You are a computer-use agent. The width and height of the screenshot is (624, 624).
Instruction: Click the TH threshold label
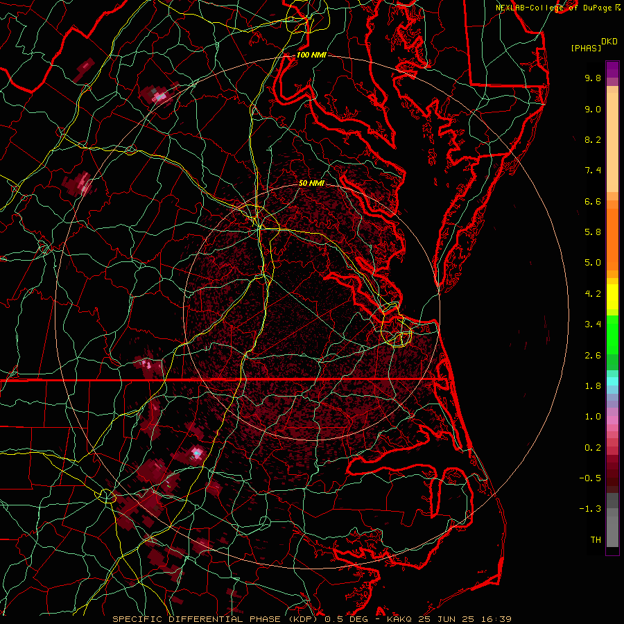tap(596, 540)
